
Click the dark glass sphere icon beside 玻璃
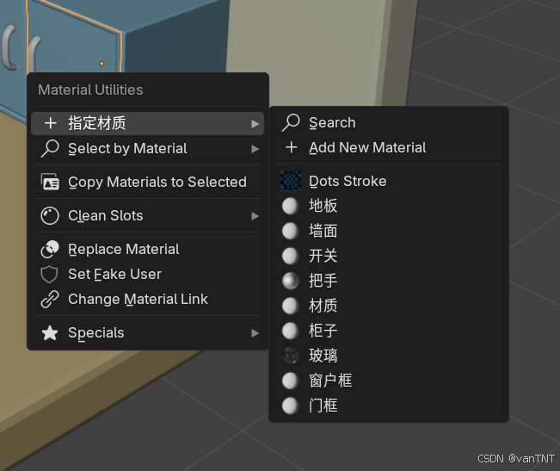coord(291,356)
